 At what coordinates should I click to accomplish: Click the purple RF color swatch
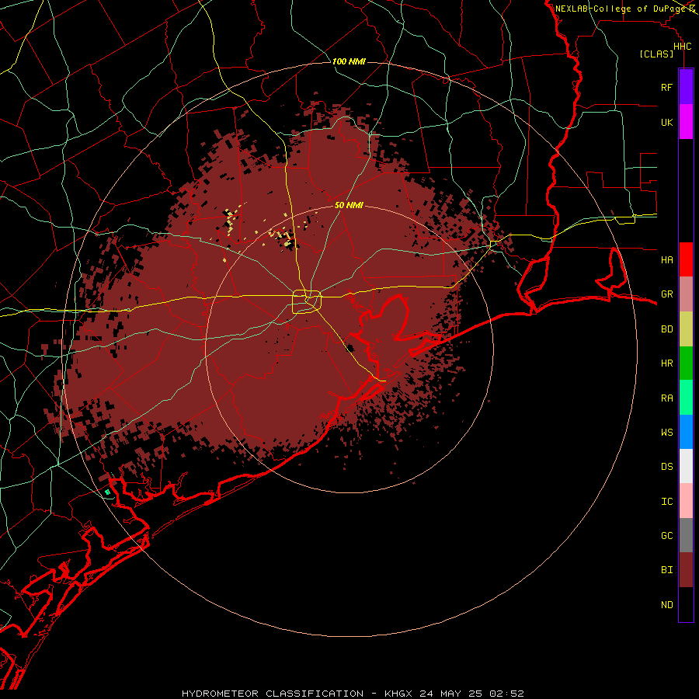click(x=686, y=87)
